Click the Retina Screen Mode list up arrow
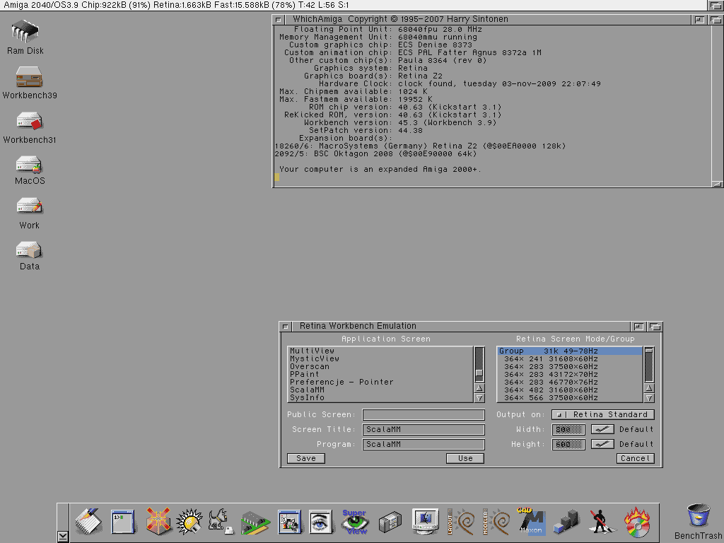 [x=649, y=388]
